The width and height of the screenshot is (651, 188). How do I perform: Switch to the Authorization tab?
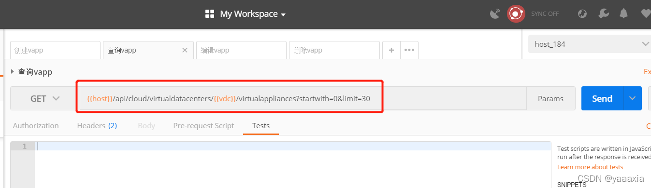pyautogui.click(x=36, y=125)
